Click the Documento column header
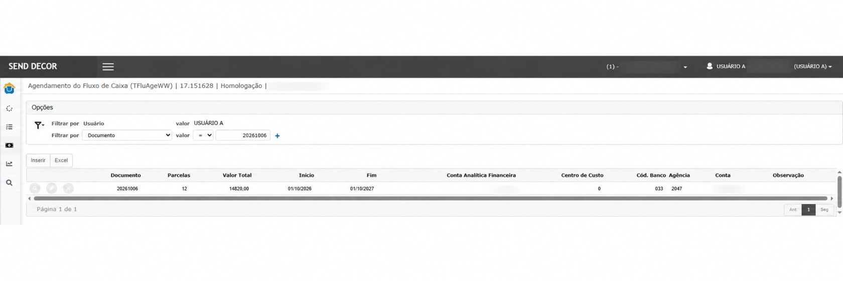 tap(125, 175)
